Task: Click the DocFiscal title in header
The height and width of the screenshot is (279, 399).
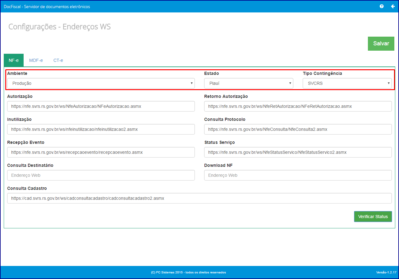Action: 47,7
